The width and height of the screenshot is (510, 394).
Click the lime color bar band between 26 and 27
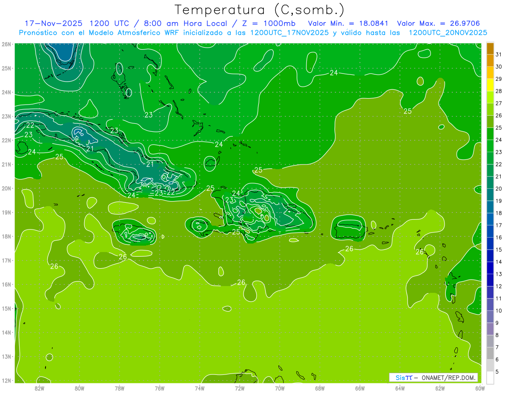pyautogui.click(x=490, y=109)
